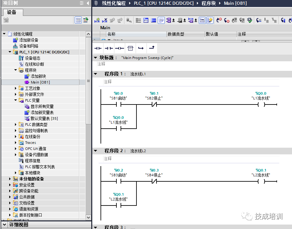This screenshot has width=292, height=229.
Task: Select the L2流水线 coil %Q0.1
Action: click(261, 181)
